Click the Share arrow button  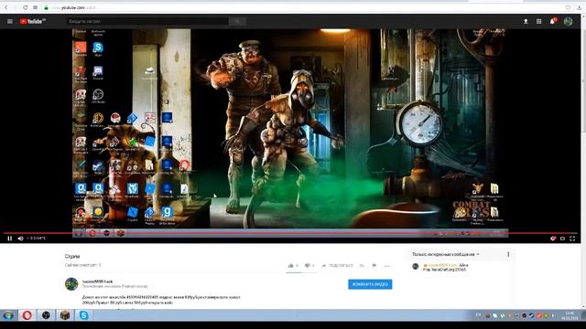point(337,266)
